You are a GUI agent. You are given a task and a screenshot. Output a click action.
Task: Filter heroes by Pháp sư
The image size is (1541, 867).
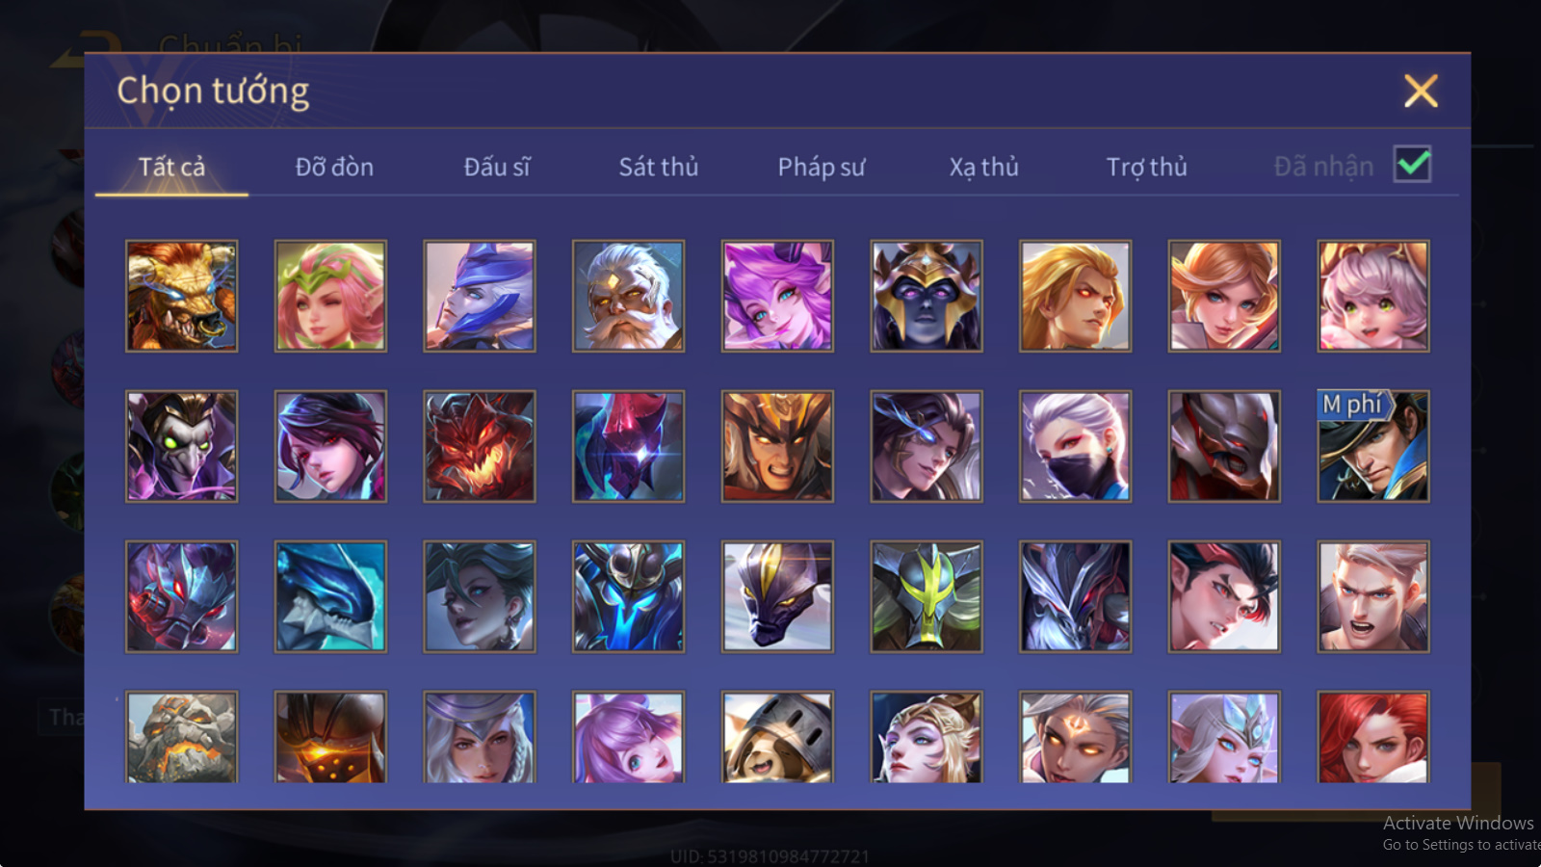[x=822, y=167]
